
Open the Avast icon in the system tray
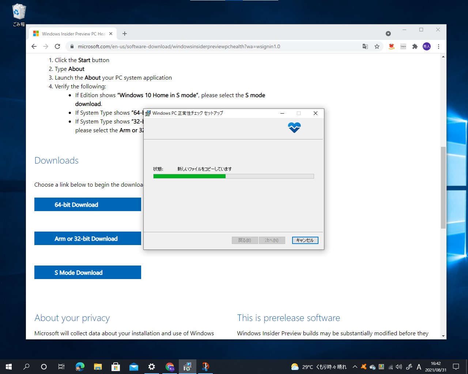[x=364, y=367]
